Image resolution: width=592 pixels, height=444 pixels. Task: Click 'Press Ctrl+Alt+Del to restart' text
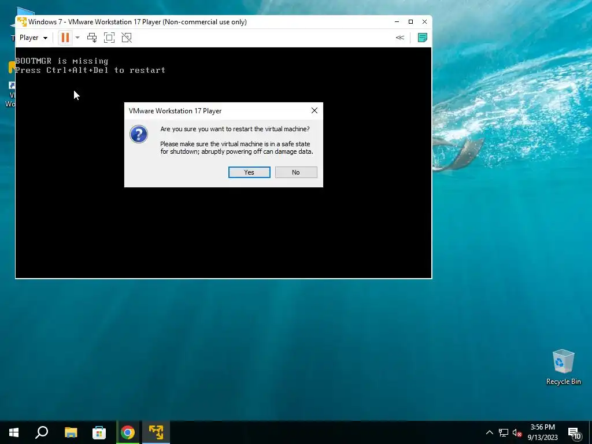[91, 70]
